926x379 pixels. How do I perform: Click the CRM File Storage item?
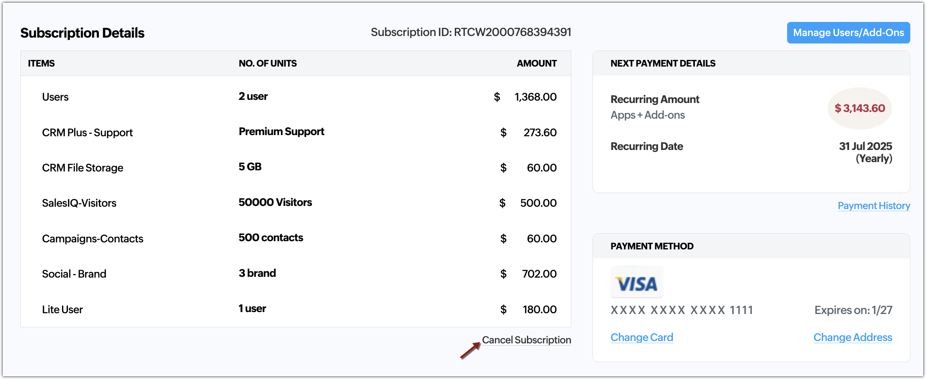pos(82,168)
